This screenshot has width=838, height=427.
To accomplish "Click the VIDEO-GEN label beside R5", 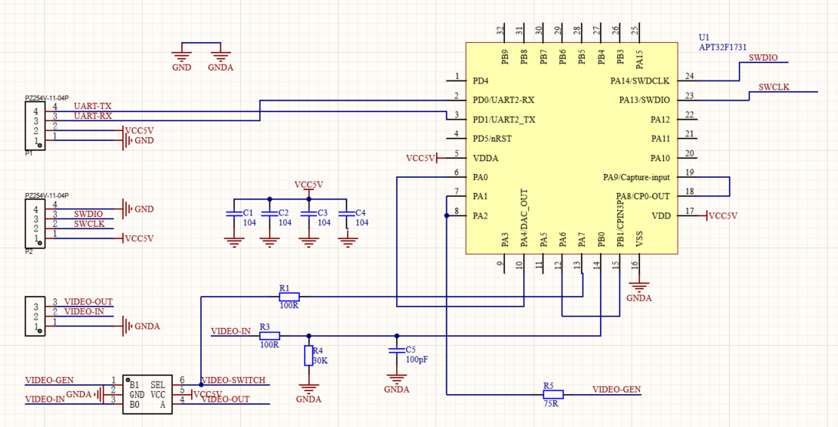I will coord(617,389).
